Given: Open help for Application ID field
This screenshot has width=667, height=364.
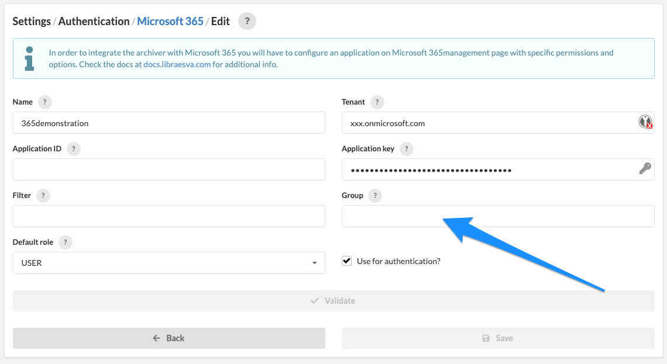Looking at the screenshot, I should click(74, 148).
